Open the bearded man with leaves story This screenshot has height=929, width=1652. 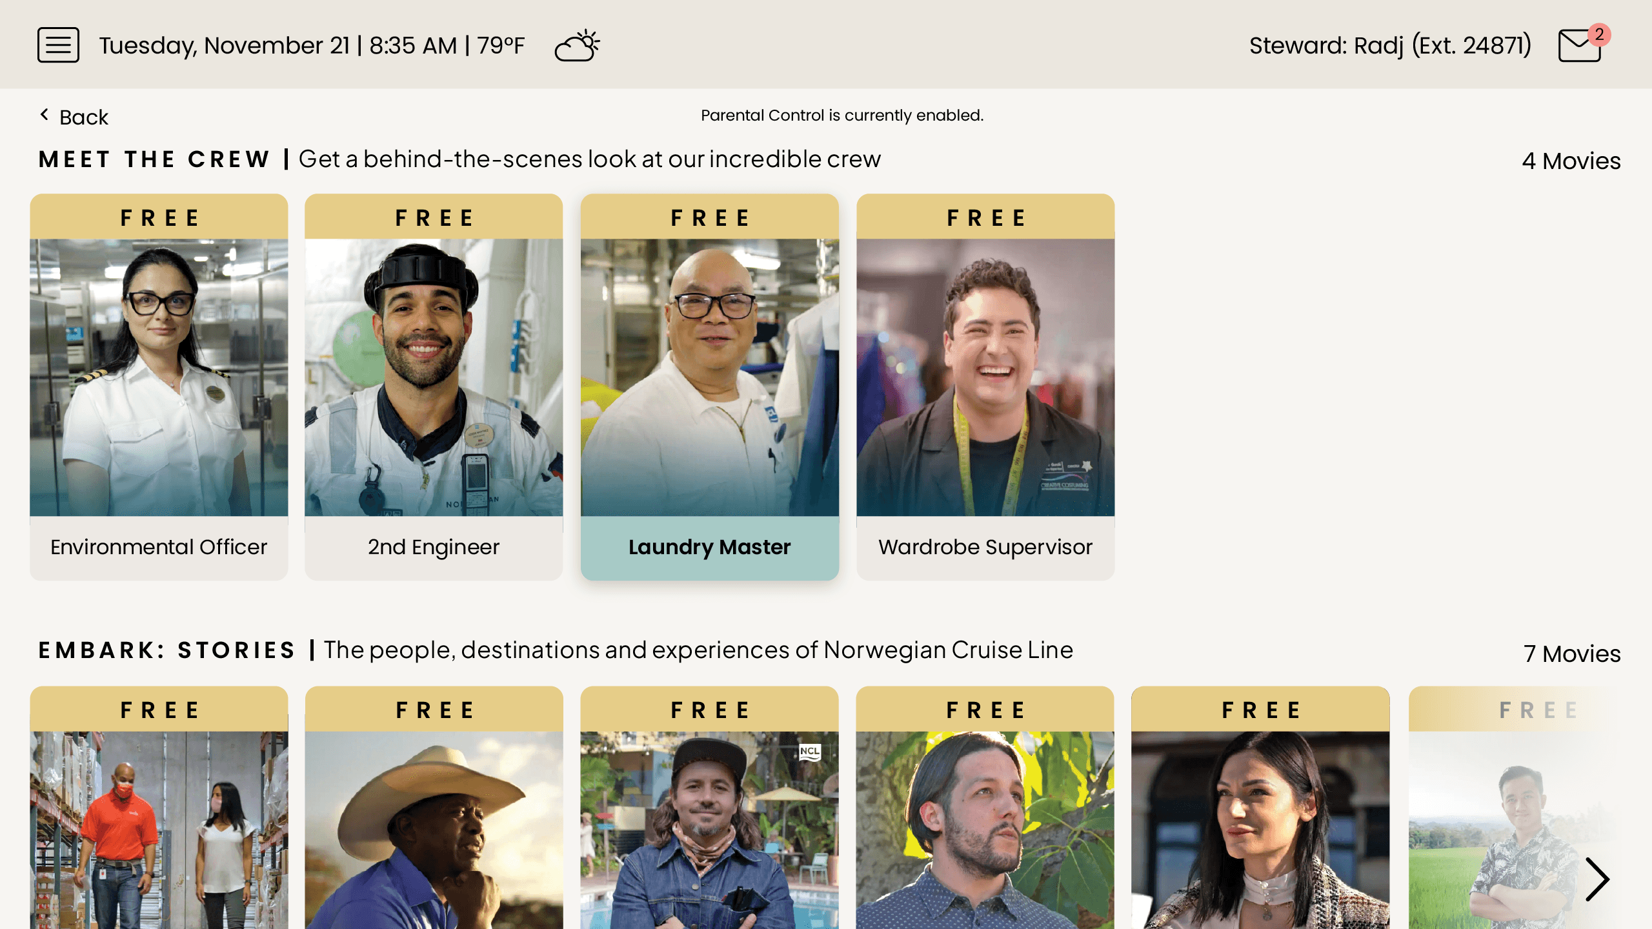(985, 808)
